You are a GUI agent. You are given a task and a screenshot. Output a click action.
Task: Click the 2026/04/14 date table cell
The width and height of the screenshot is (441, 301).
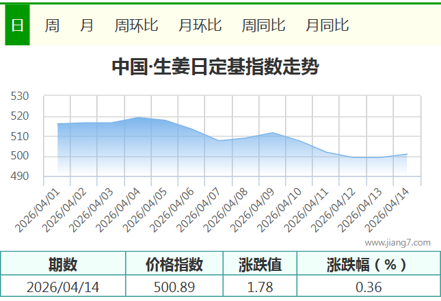click(x=62, y=287)
